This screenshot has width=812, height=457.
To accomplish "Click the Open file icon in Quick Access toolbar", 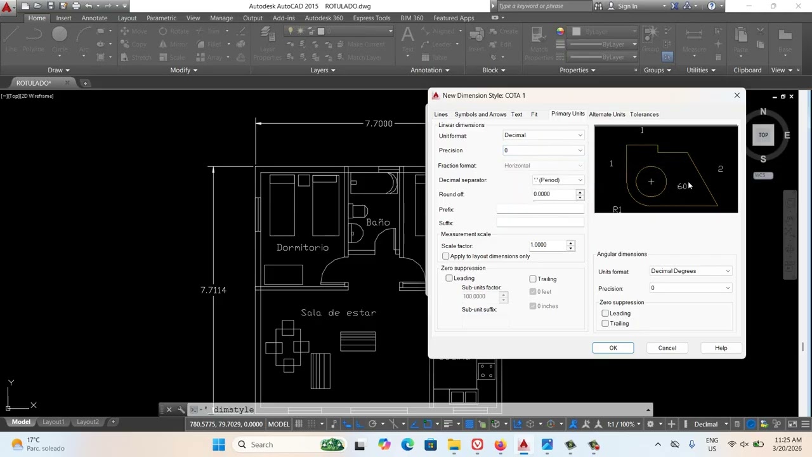I will point(37,6).
